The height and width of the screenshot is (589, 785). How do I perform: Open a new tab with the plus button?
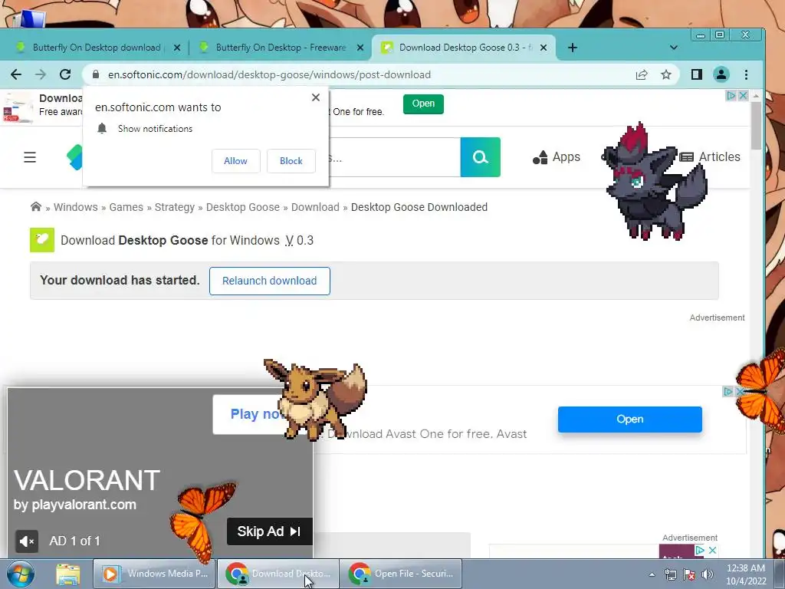(573, 48)
